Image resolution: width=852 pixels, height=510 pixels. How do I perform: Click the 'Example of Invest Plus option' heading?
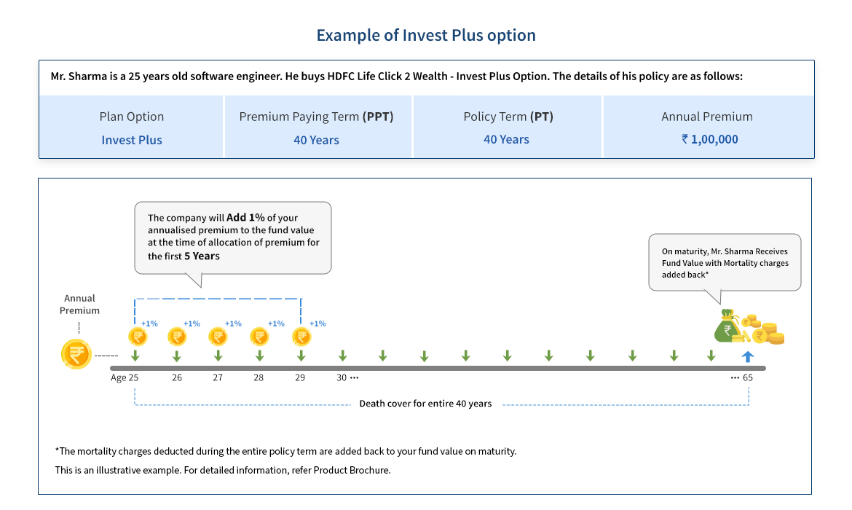click(426, 35)
